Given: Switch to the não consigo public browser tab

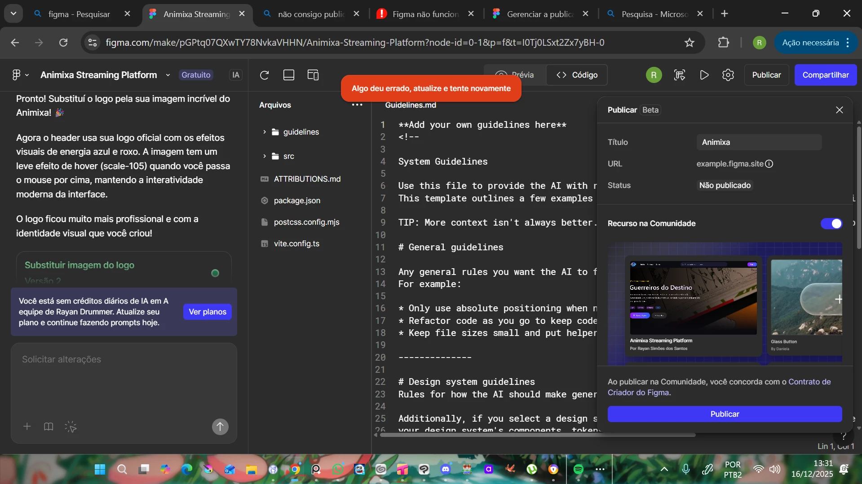Looking at the screenshot, I should click(x=311, y=14).
